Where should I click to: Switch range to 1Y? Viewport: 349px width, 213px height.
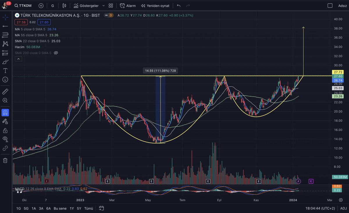[72, 208]
